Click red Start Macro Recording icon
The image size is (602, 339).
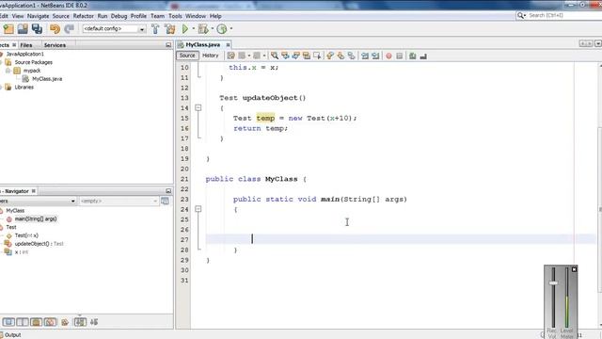[x=388, y=56]
